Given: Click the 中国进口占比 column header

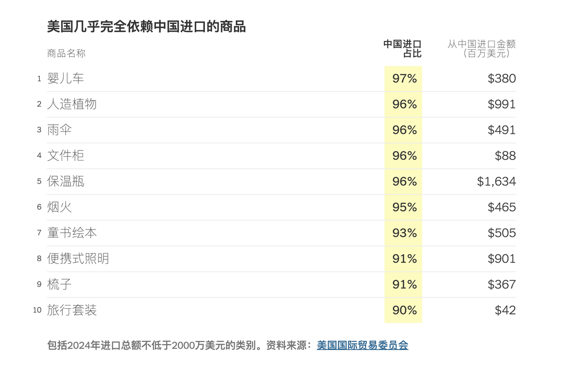Looking at the screenshot, I should point(402,49).
